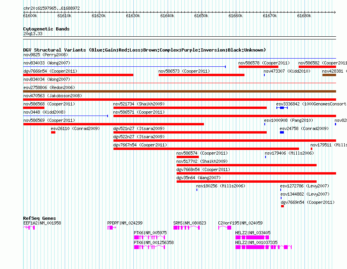Click the dgv7667n54 (Cooper2011) red bar
This screenshot has width=347, height=269.
pyautogui.click(x=206, y=149)
